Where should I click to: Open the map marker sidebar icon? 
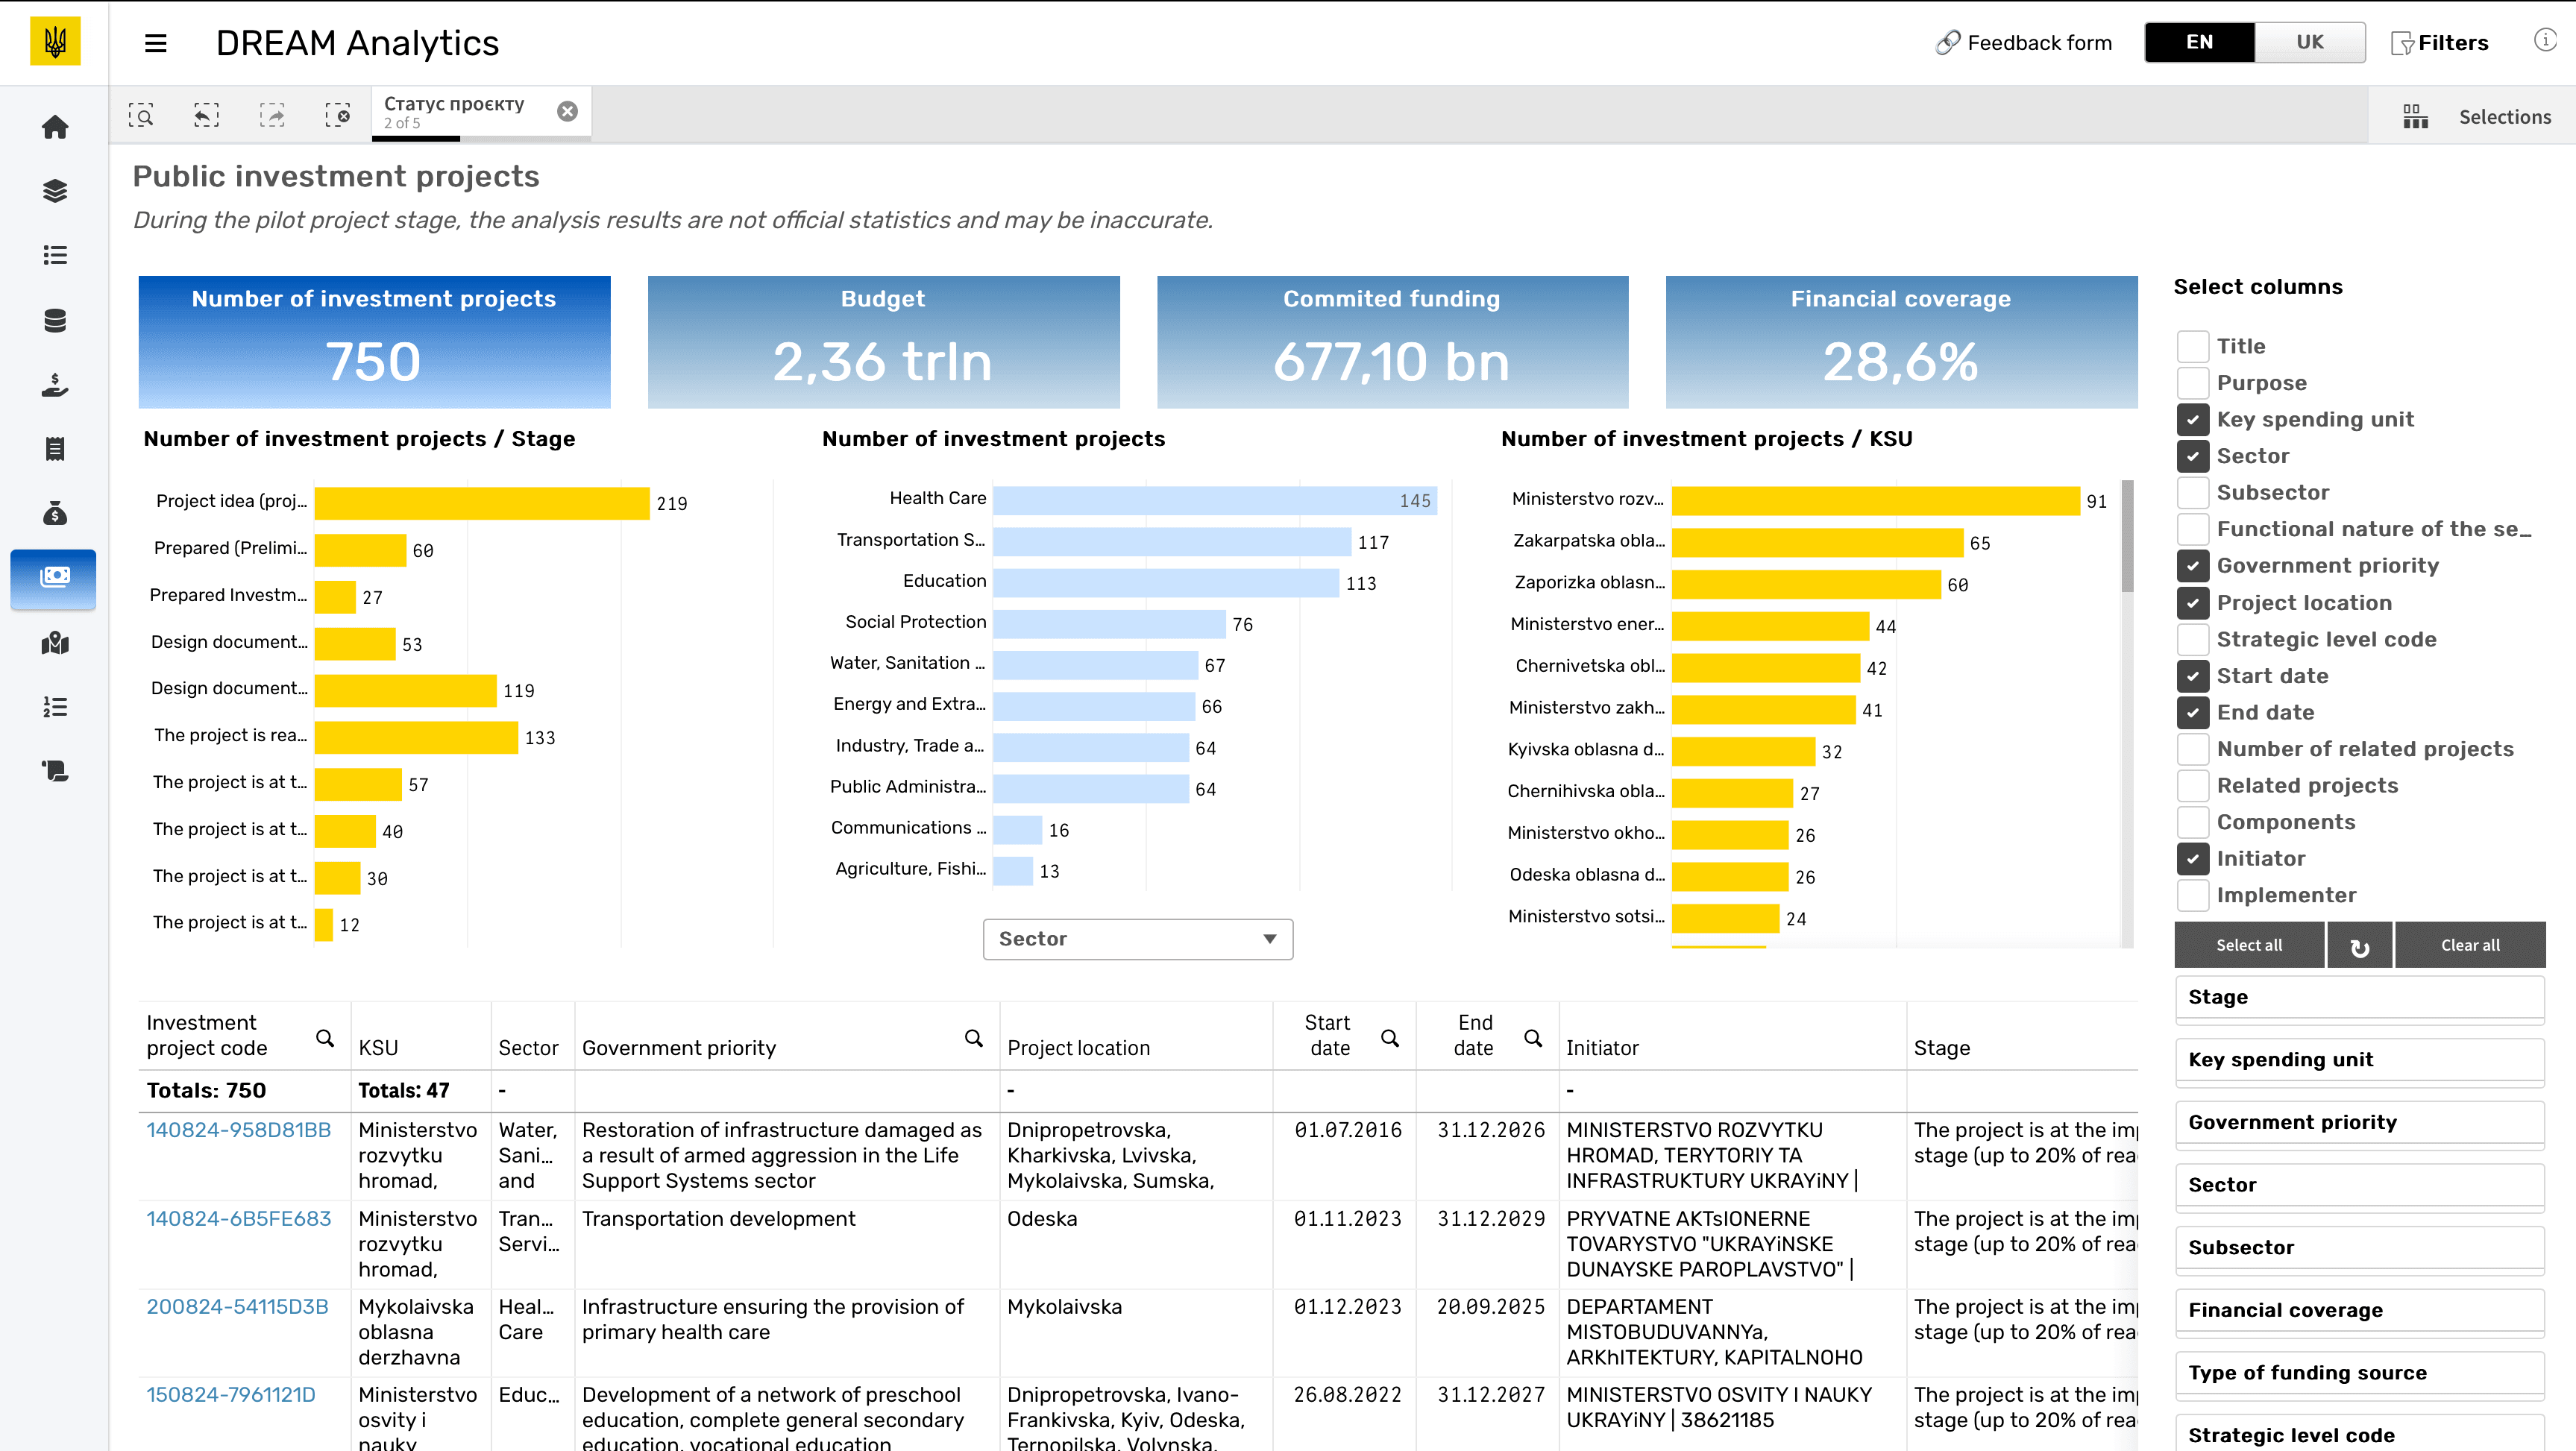[x=55, y=643]
